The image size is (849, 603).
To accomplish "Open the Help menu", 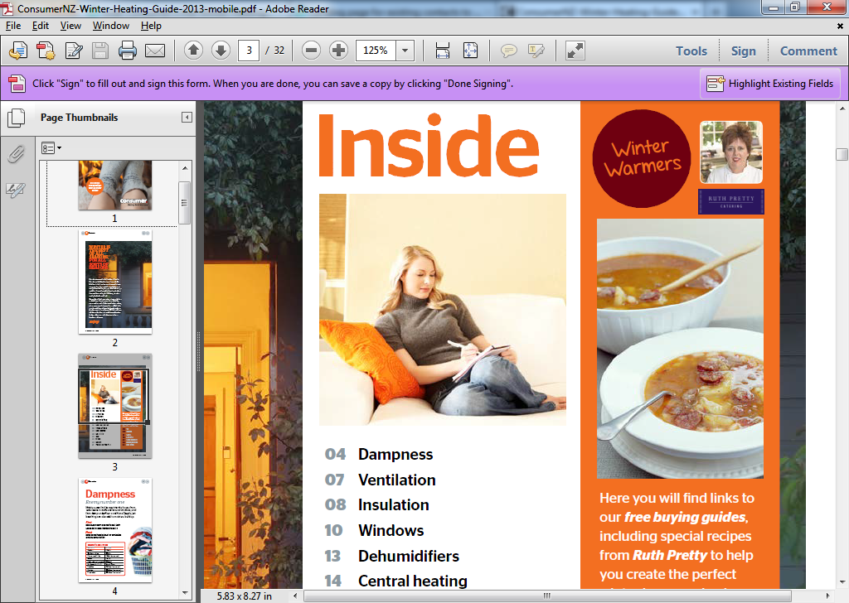I will click(151, 26).
